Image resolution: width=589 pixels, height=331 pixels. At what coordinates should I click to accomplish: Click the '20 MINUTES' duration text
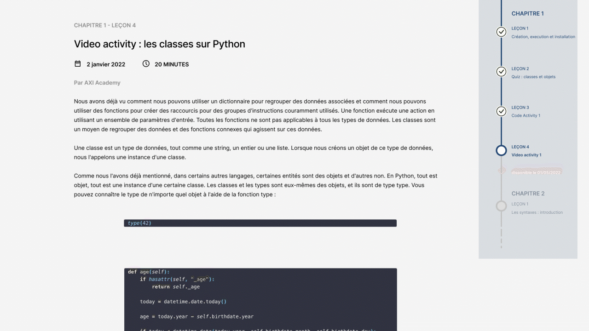[x=172, y=64]
